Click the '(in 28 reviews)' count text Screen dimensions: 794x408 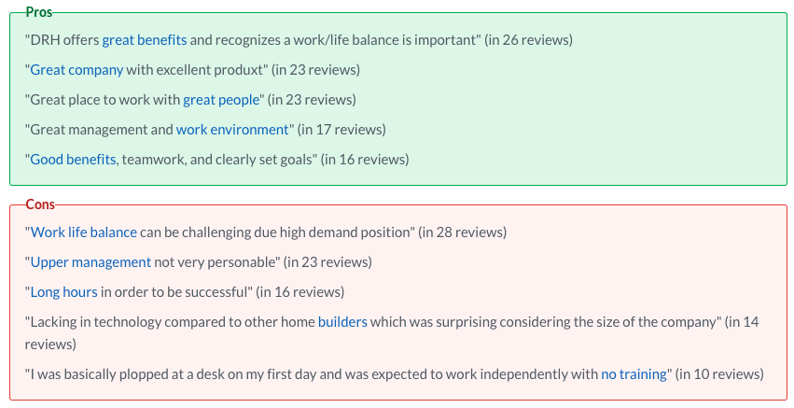click(x=462, y=232)
